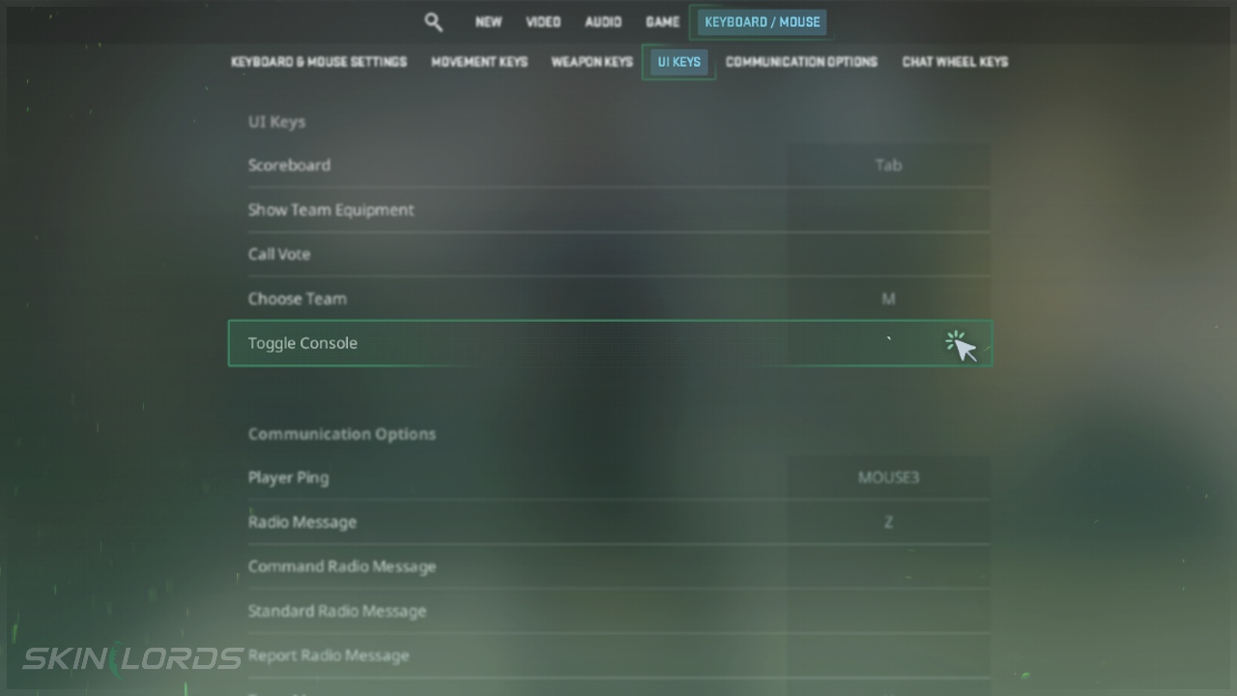The image size is (1237, 696).
Task: Go to Keyboard & Mouse Settings subtab
Action: point(319,62)
